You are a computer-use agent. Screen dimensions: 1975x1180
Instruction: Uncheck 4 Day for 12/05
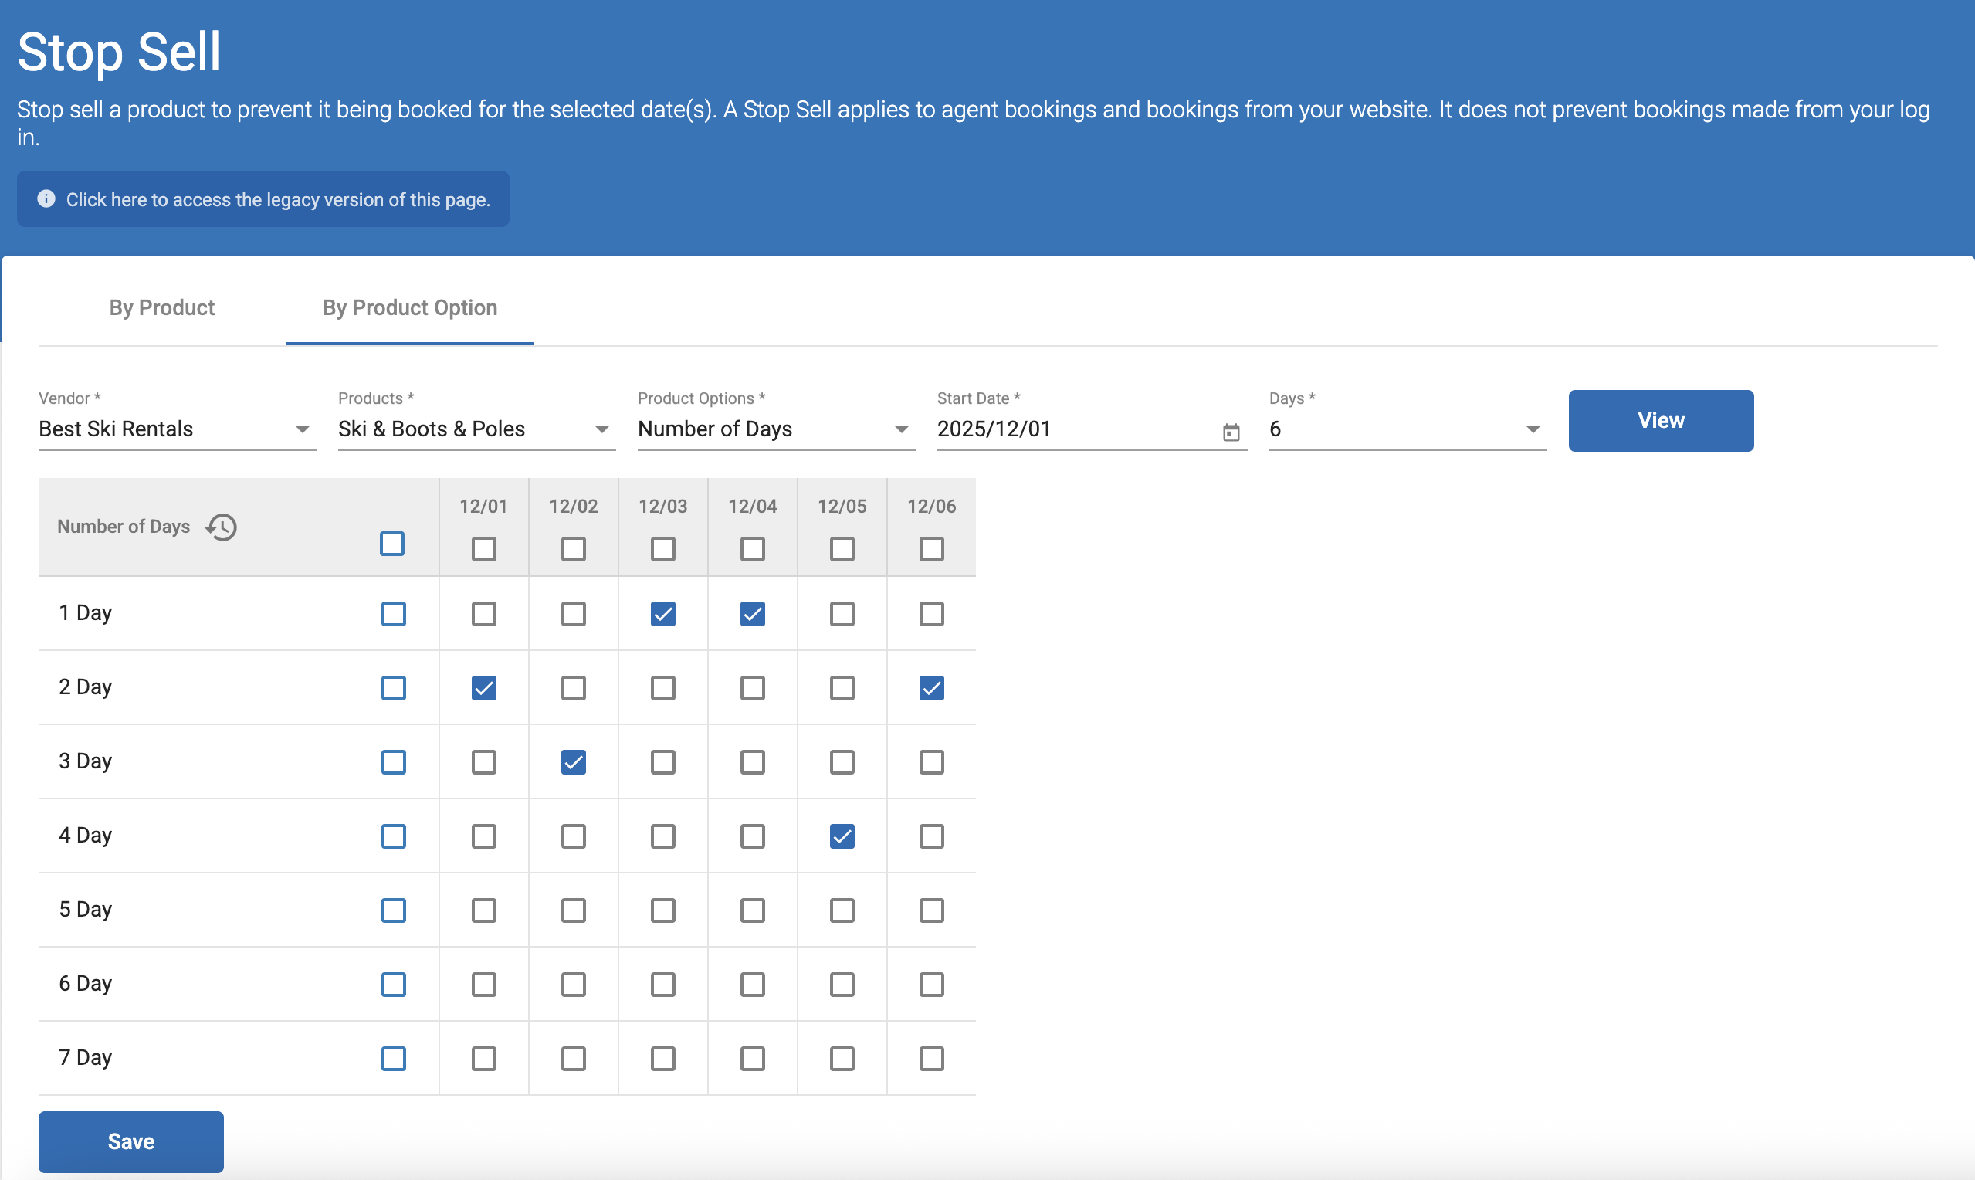tap(842, 836)
